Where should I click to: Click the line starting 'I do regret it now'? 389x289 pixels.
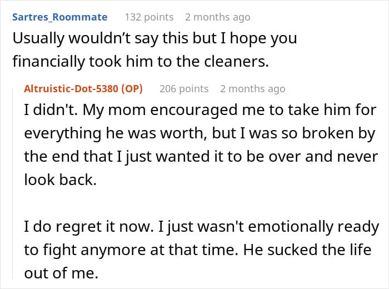(201, 227)
